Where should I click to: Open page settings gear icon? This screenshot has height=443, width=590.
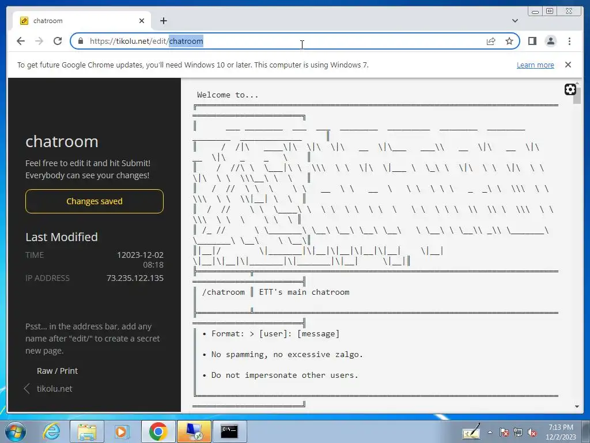click(570, 89)
